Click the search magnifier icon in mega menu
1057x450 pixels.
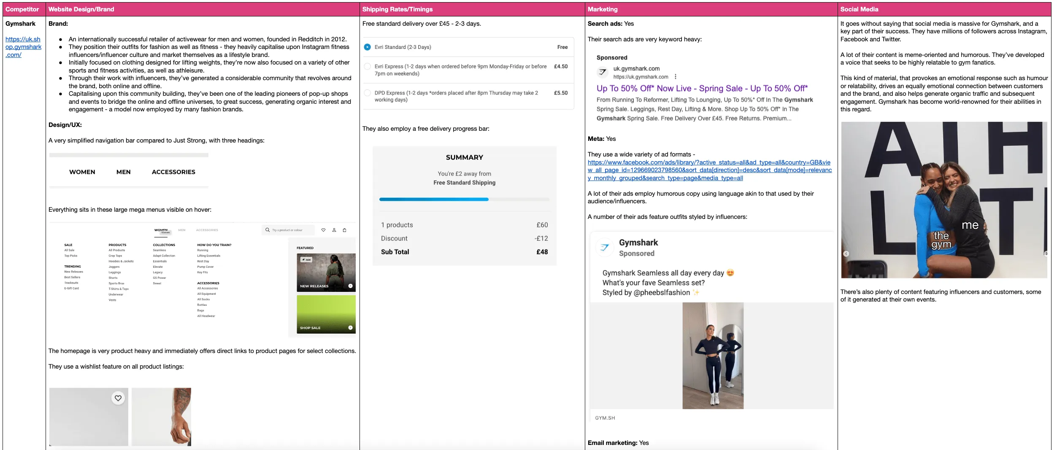click(267, 230)
